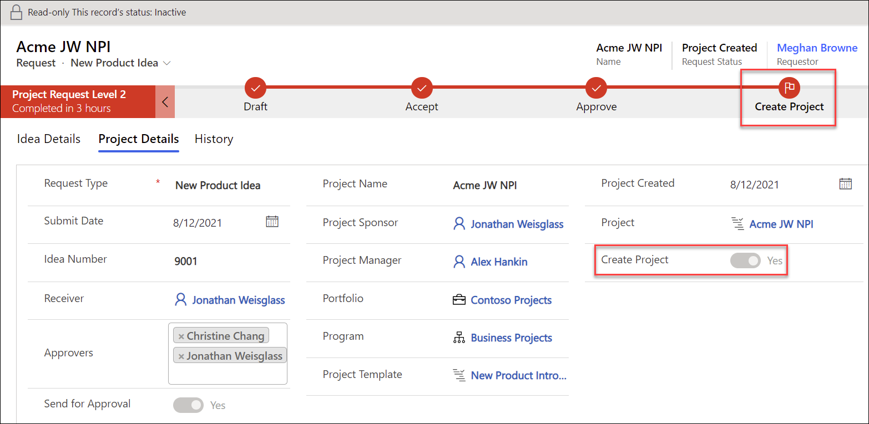The width and height of the screenshot is (869, 424).
Task: Switch to the Idea Details tab
Action: coord(49,139)
